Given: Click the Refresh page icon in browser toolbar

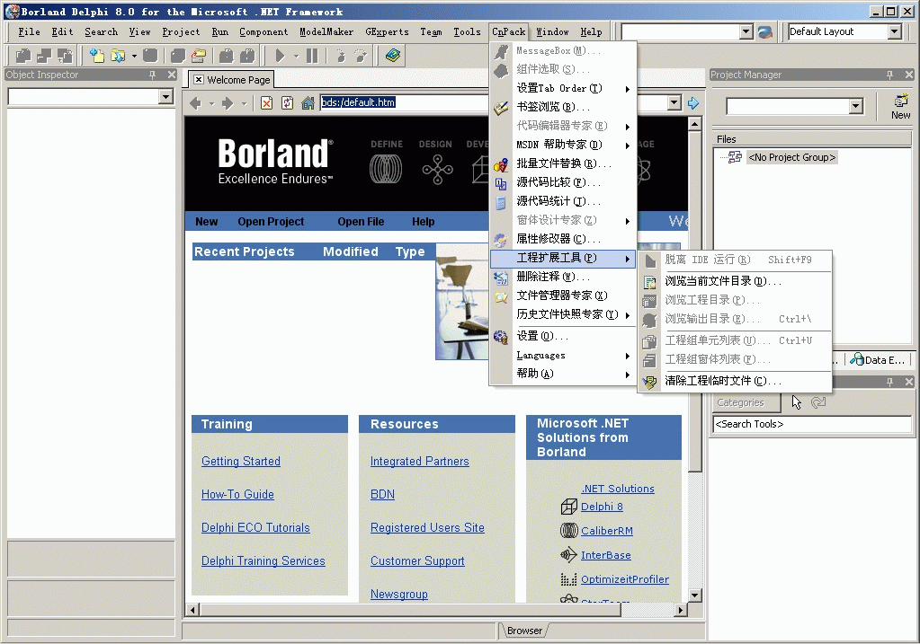Looking at the screenshot, I should 287,103.
